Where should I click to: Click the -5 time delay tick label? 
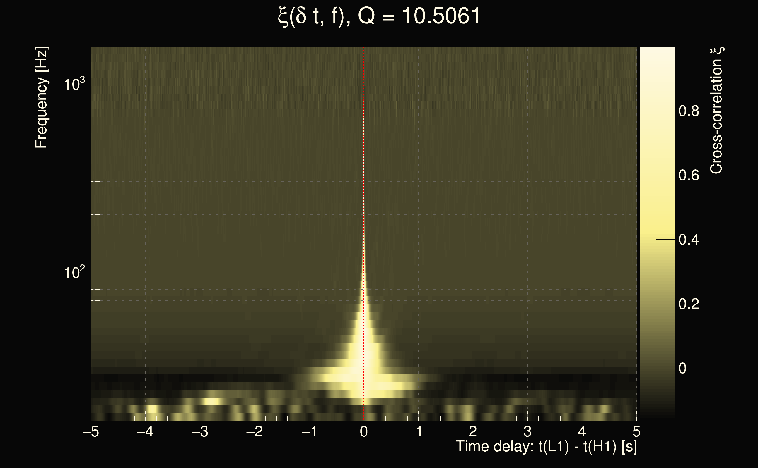coord(91,431)
